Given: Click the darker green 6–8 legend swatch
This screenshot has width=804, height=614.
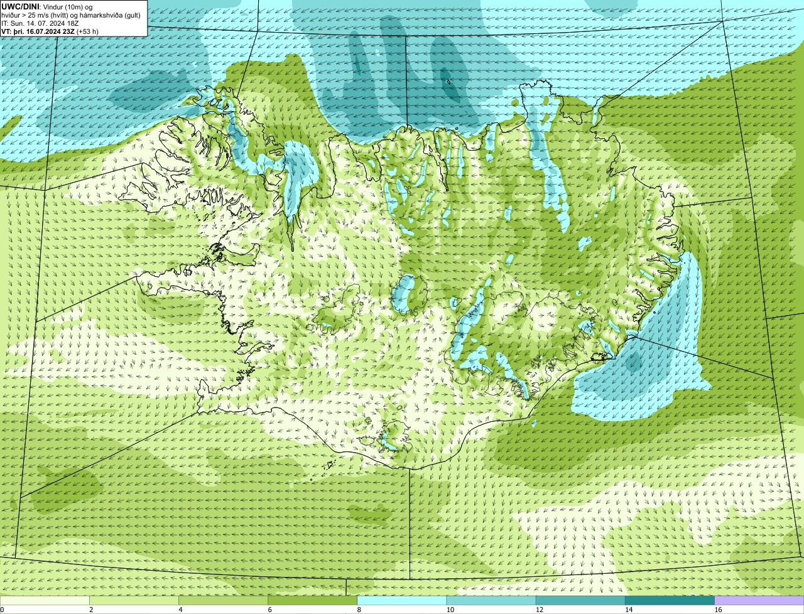Looking at the screenshot, I should pyautogui.click(x=313, y=600).
